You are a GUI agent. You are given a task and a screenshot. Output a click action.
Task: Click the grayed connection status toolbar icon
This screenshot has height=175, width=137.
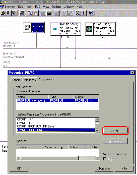pyautogui.click(x=65, y=13)
